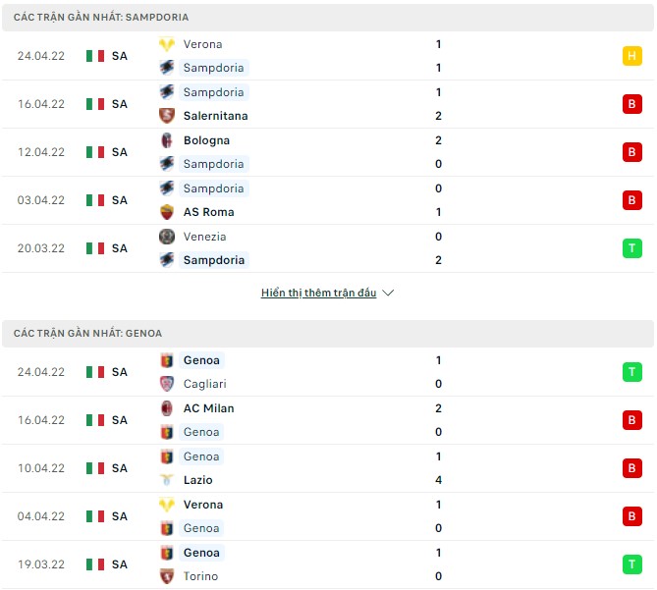This screenshot has height=590, width=657.
Task: Click the Salernitana club crest icon
Action: [167, 116]
